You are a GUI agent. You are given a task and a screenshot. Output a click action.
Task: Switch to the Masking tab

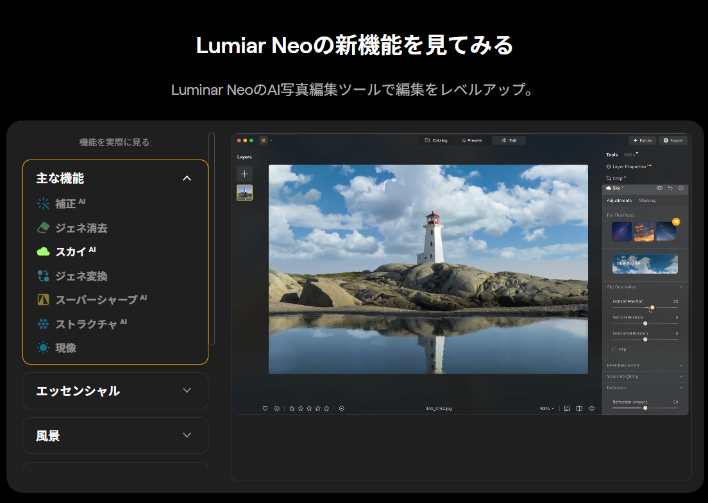click(647, 201)
